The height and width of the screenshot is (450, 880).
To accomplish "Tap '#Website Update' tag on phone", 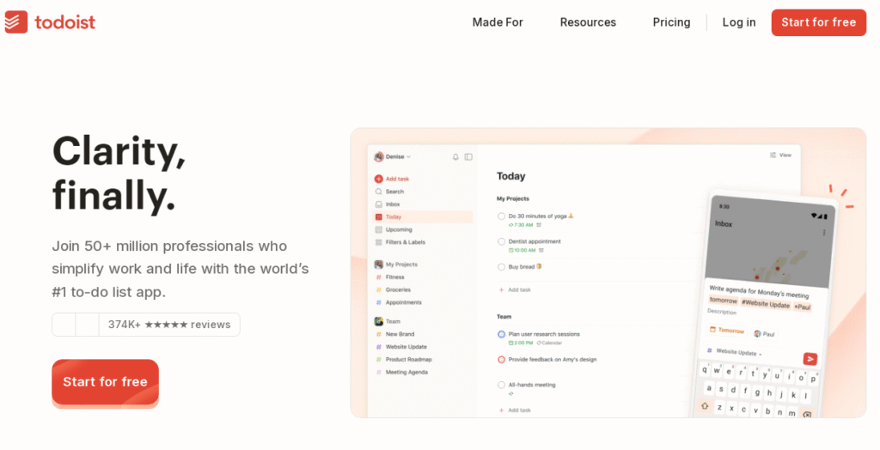I will (766, 304).
